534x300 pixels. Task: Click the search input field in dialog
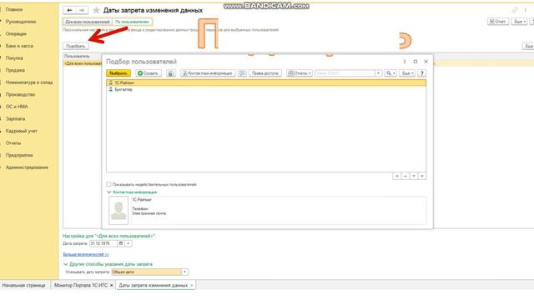coord(345,73)
